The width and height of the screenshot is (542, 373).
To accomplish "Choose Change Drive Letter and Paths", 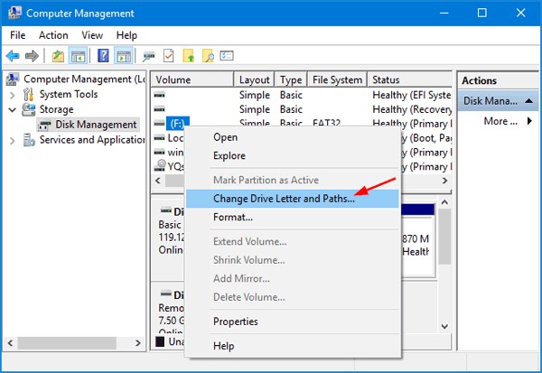I will [284, 198].
